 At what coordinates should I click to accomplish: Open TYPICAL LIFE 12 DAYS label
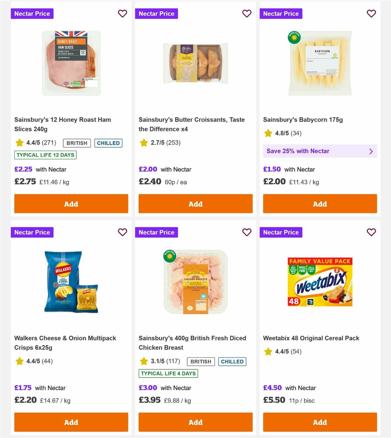[x=45, y=155]
